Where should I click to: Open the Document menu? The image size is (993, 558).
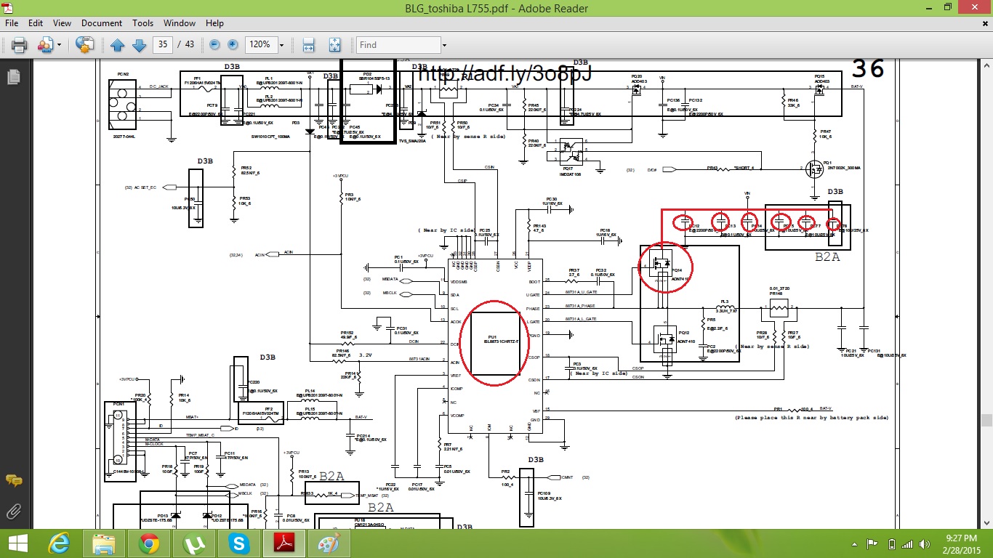point(101,23)
